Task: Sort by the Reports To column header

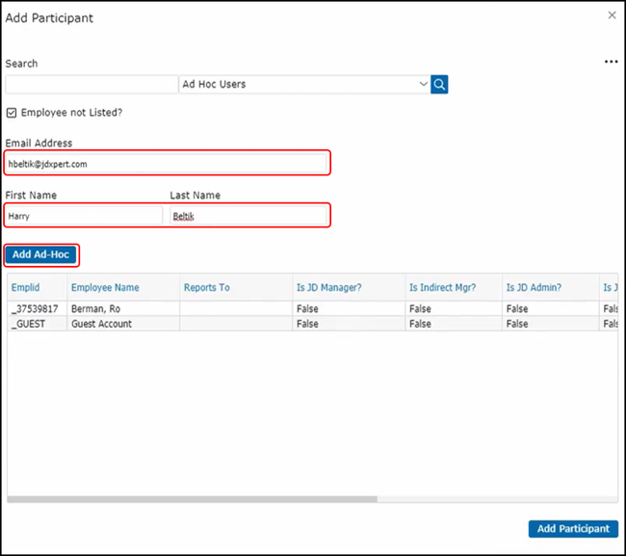Action: [207, 287]
